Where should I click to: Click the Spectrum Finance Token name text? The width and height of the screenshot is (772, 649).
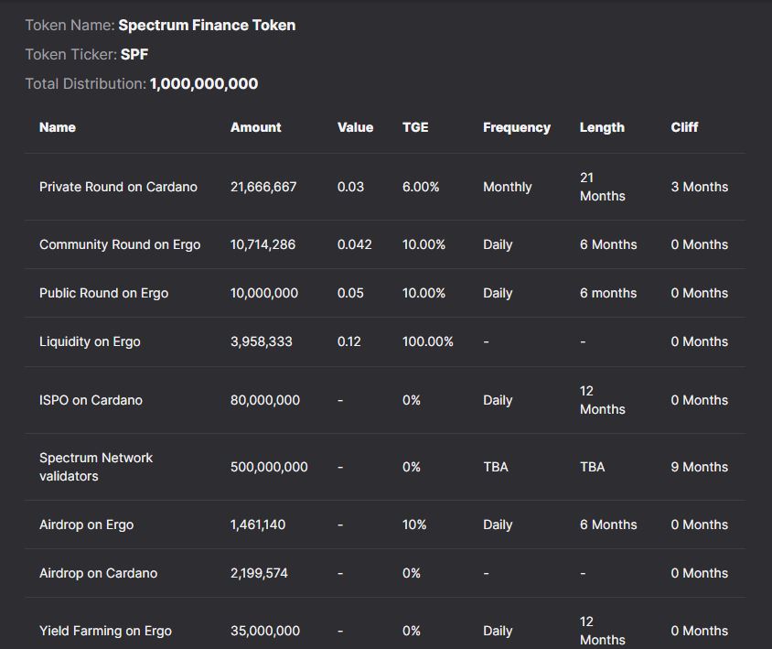pyautogui.click(x=207, y=25)
